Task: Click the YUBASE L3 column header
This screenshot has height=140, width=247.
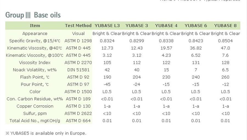Action: pos(107,26)
